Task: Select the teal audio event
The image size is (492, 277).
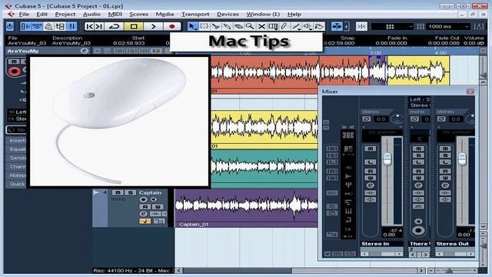Action: click(x=264, y=169)
